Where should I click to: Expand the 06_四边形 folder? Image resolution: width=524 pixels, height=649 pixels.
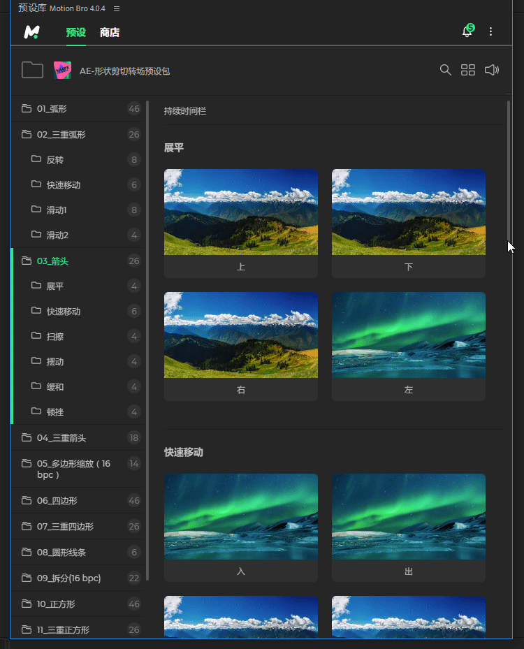78,501
